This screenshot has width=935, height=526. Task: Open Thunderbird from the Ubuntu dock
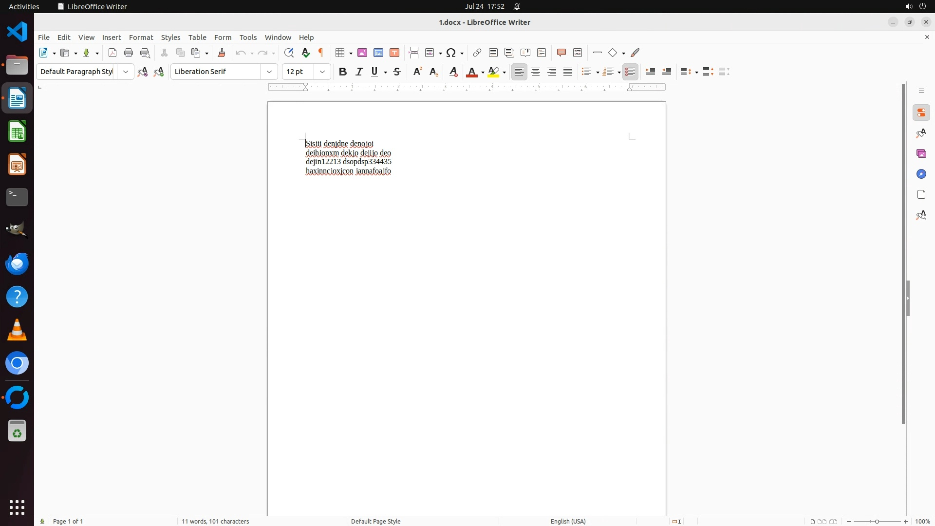point(17,264)
